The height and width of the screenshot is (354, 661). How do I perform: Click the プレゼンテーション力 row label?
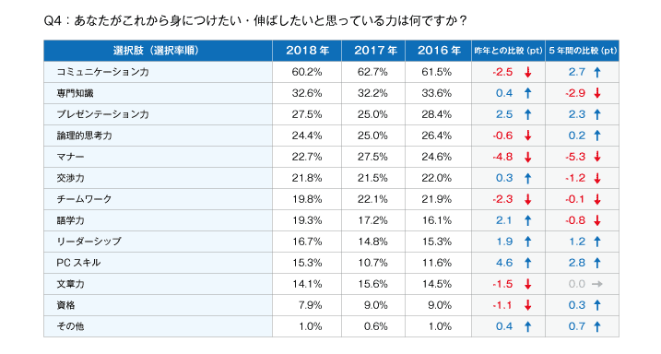pos(103,114)
